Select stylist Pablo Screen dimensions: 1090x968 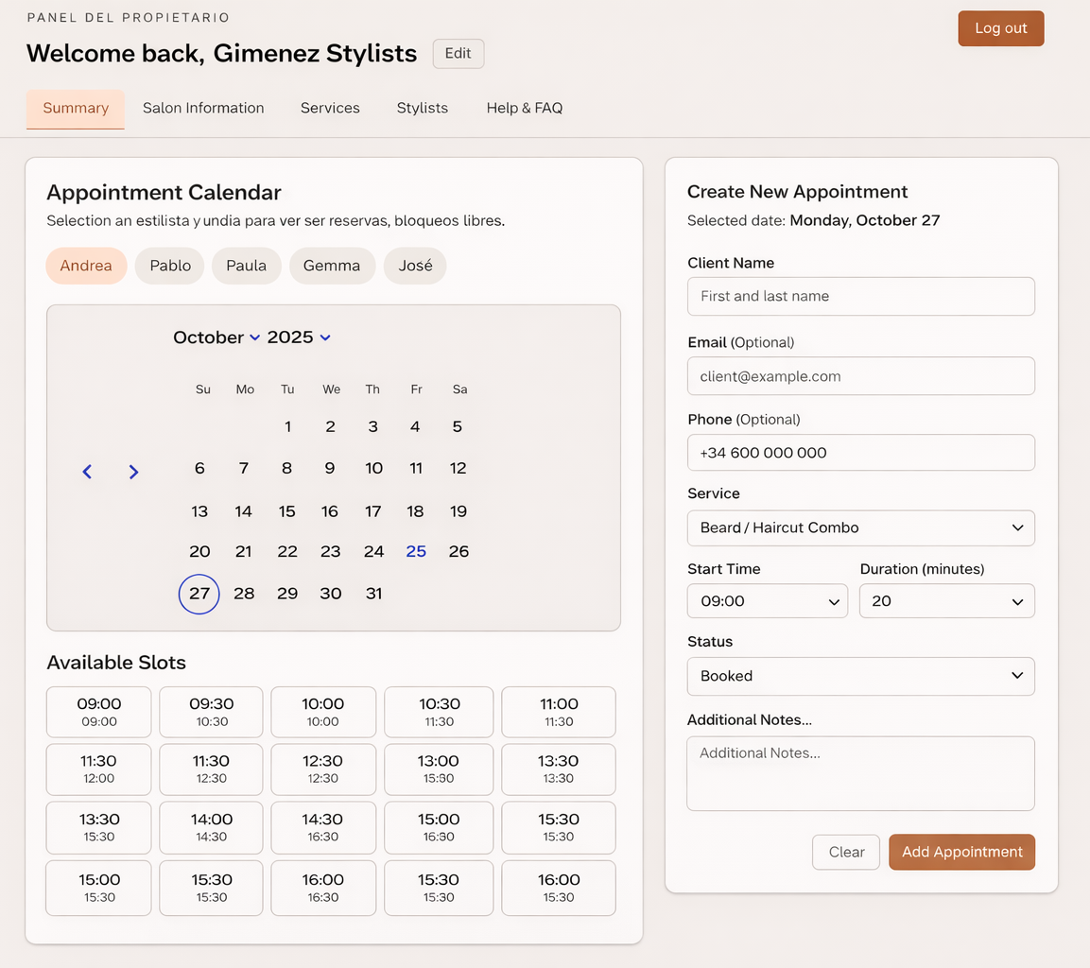coord(169,266)
